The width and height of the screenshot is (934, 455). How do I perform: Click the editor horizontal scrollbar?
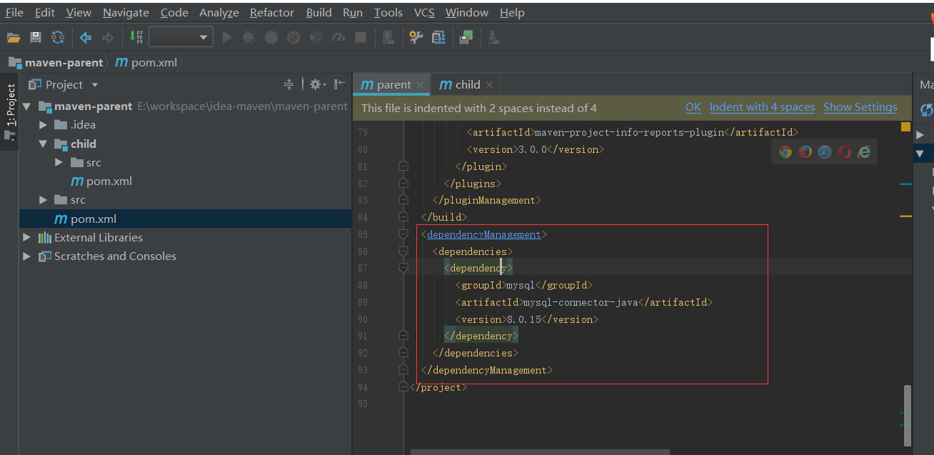[x=540, y=451]
